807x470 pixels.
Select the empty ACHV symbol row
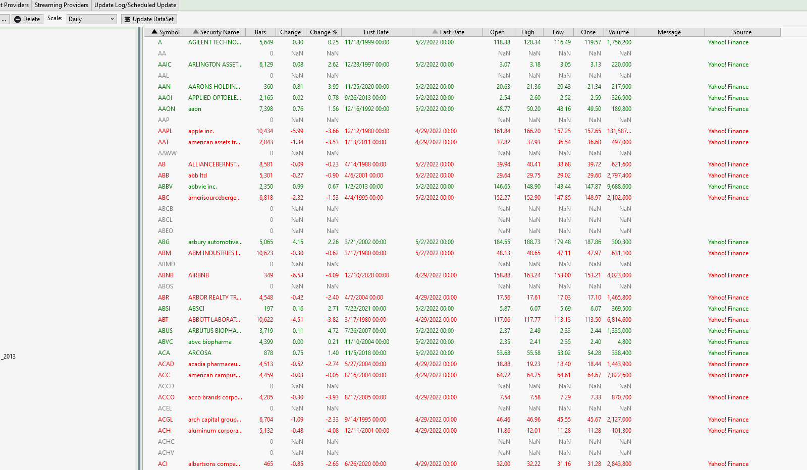(x=166, y=453)
